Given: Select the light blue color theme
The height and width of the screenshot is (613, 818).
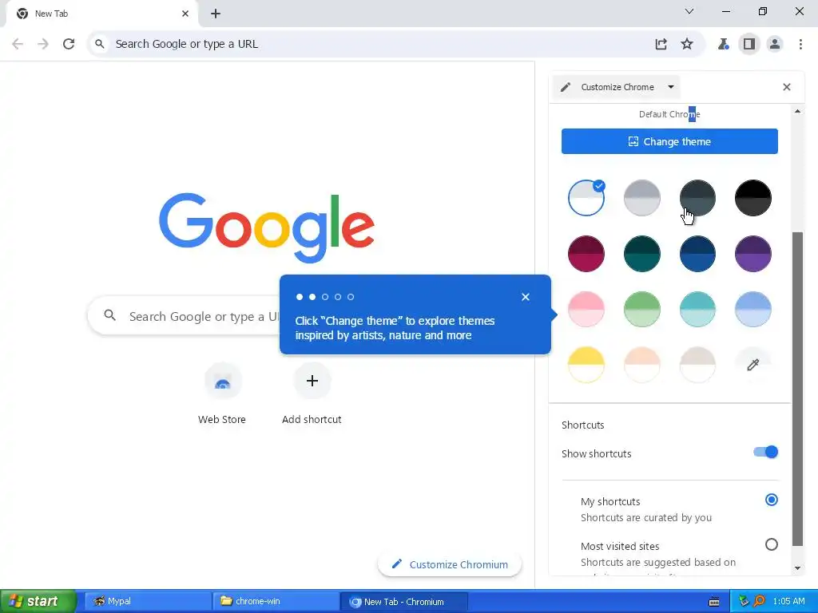Looking at the screenshot, I should coord(752,309).
